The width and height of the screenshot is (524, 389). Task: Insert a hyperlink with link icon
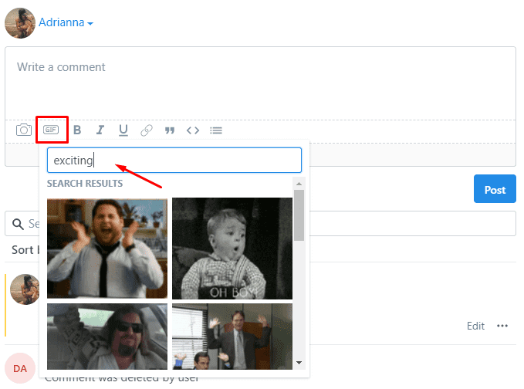tap(146, 130)
